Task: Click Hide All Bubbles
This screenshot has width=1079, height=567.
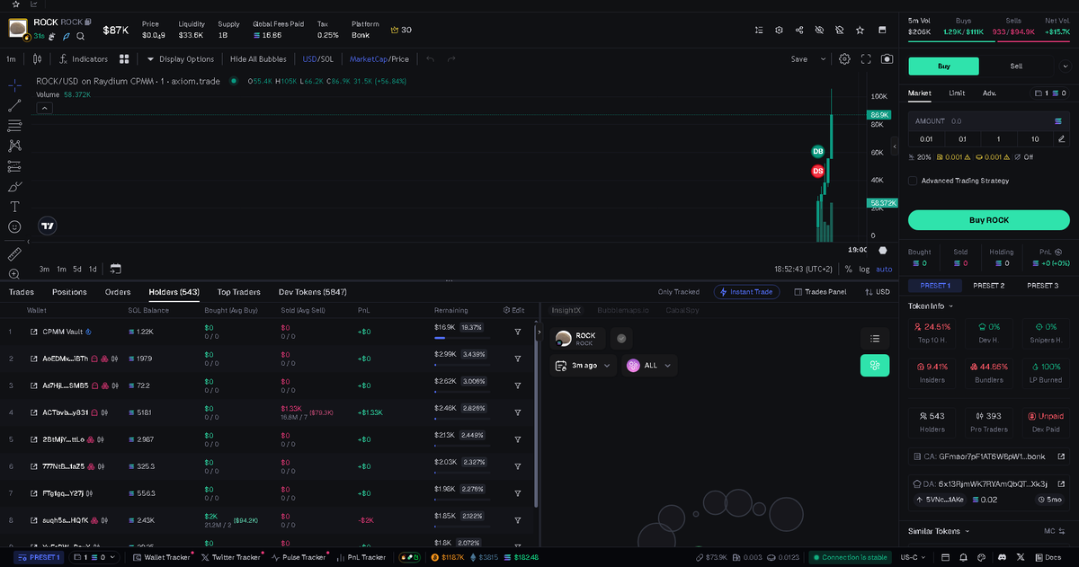Action: 258,59
